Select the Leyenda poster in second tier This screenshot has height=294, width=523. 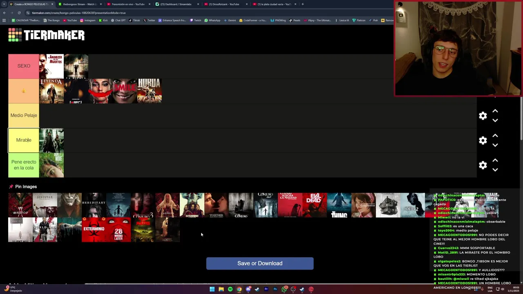click(x=51, y=91)
